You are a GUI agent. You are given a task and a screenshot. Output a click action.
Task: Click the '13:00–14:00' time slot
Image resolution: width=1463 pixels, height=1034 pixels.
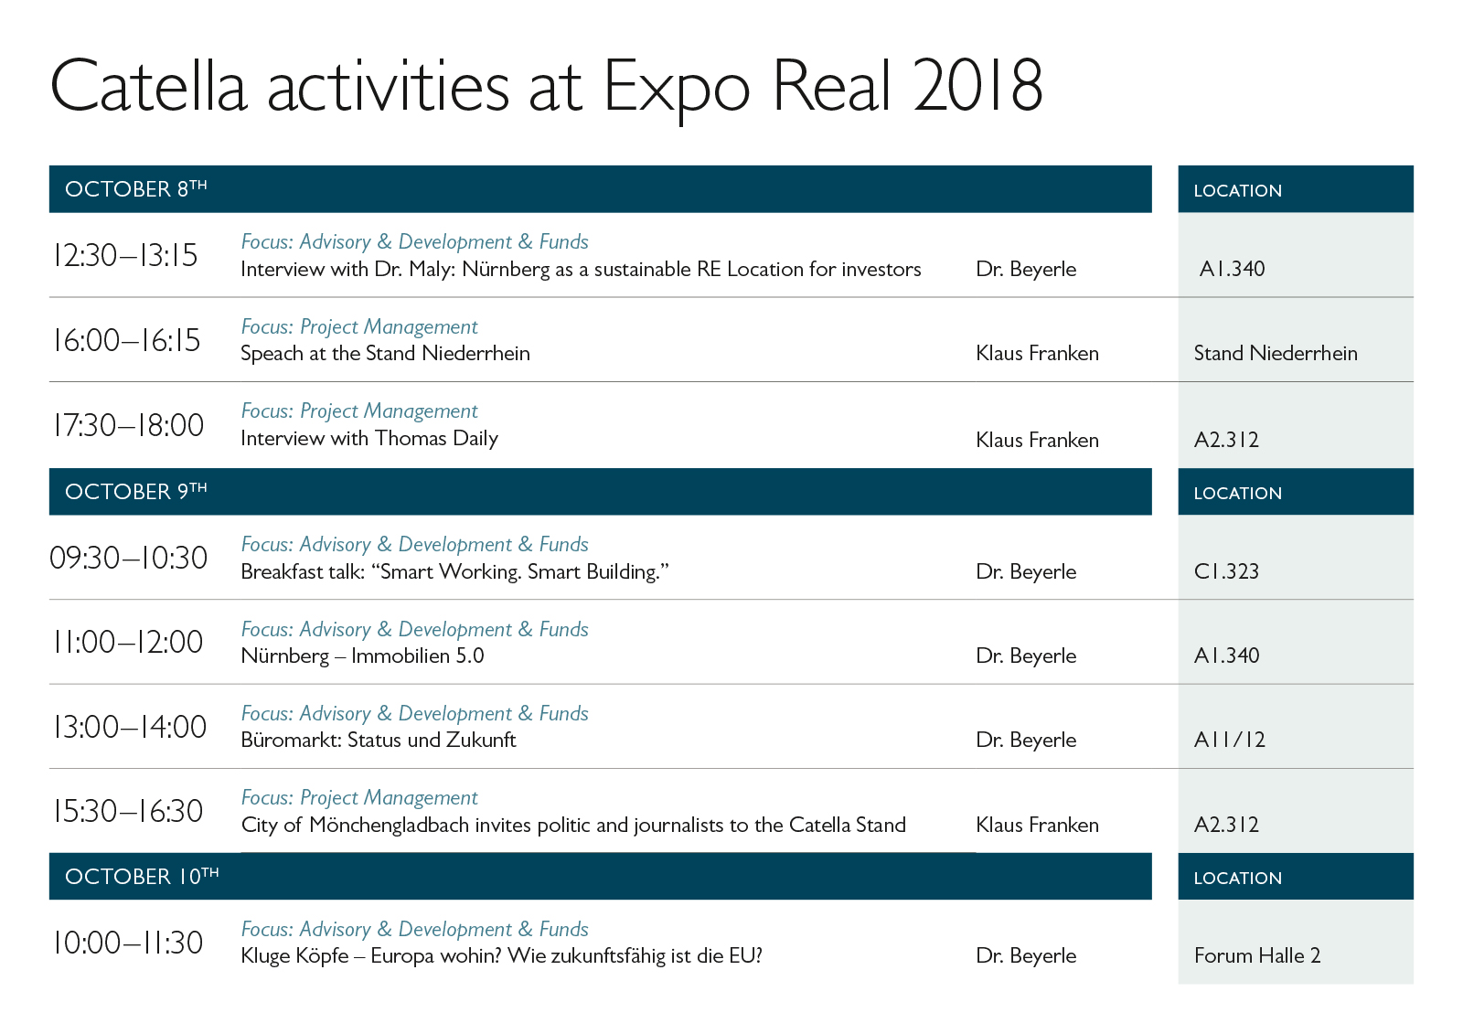pyautogui.click(x=130, y=728)
